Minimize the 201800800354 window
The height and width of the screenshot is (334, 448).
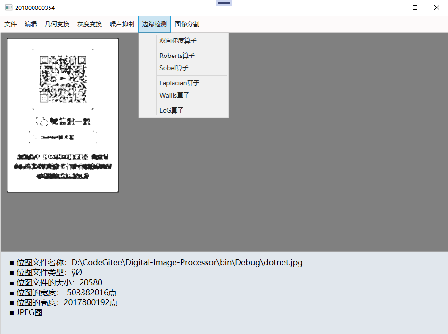(x=394, y=8)
